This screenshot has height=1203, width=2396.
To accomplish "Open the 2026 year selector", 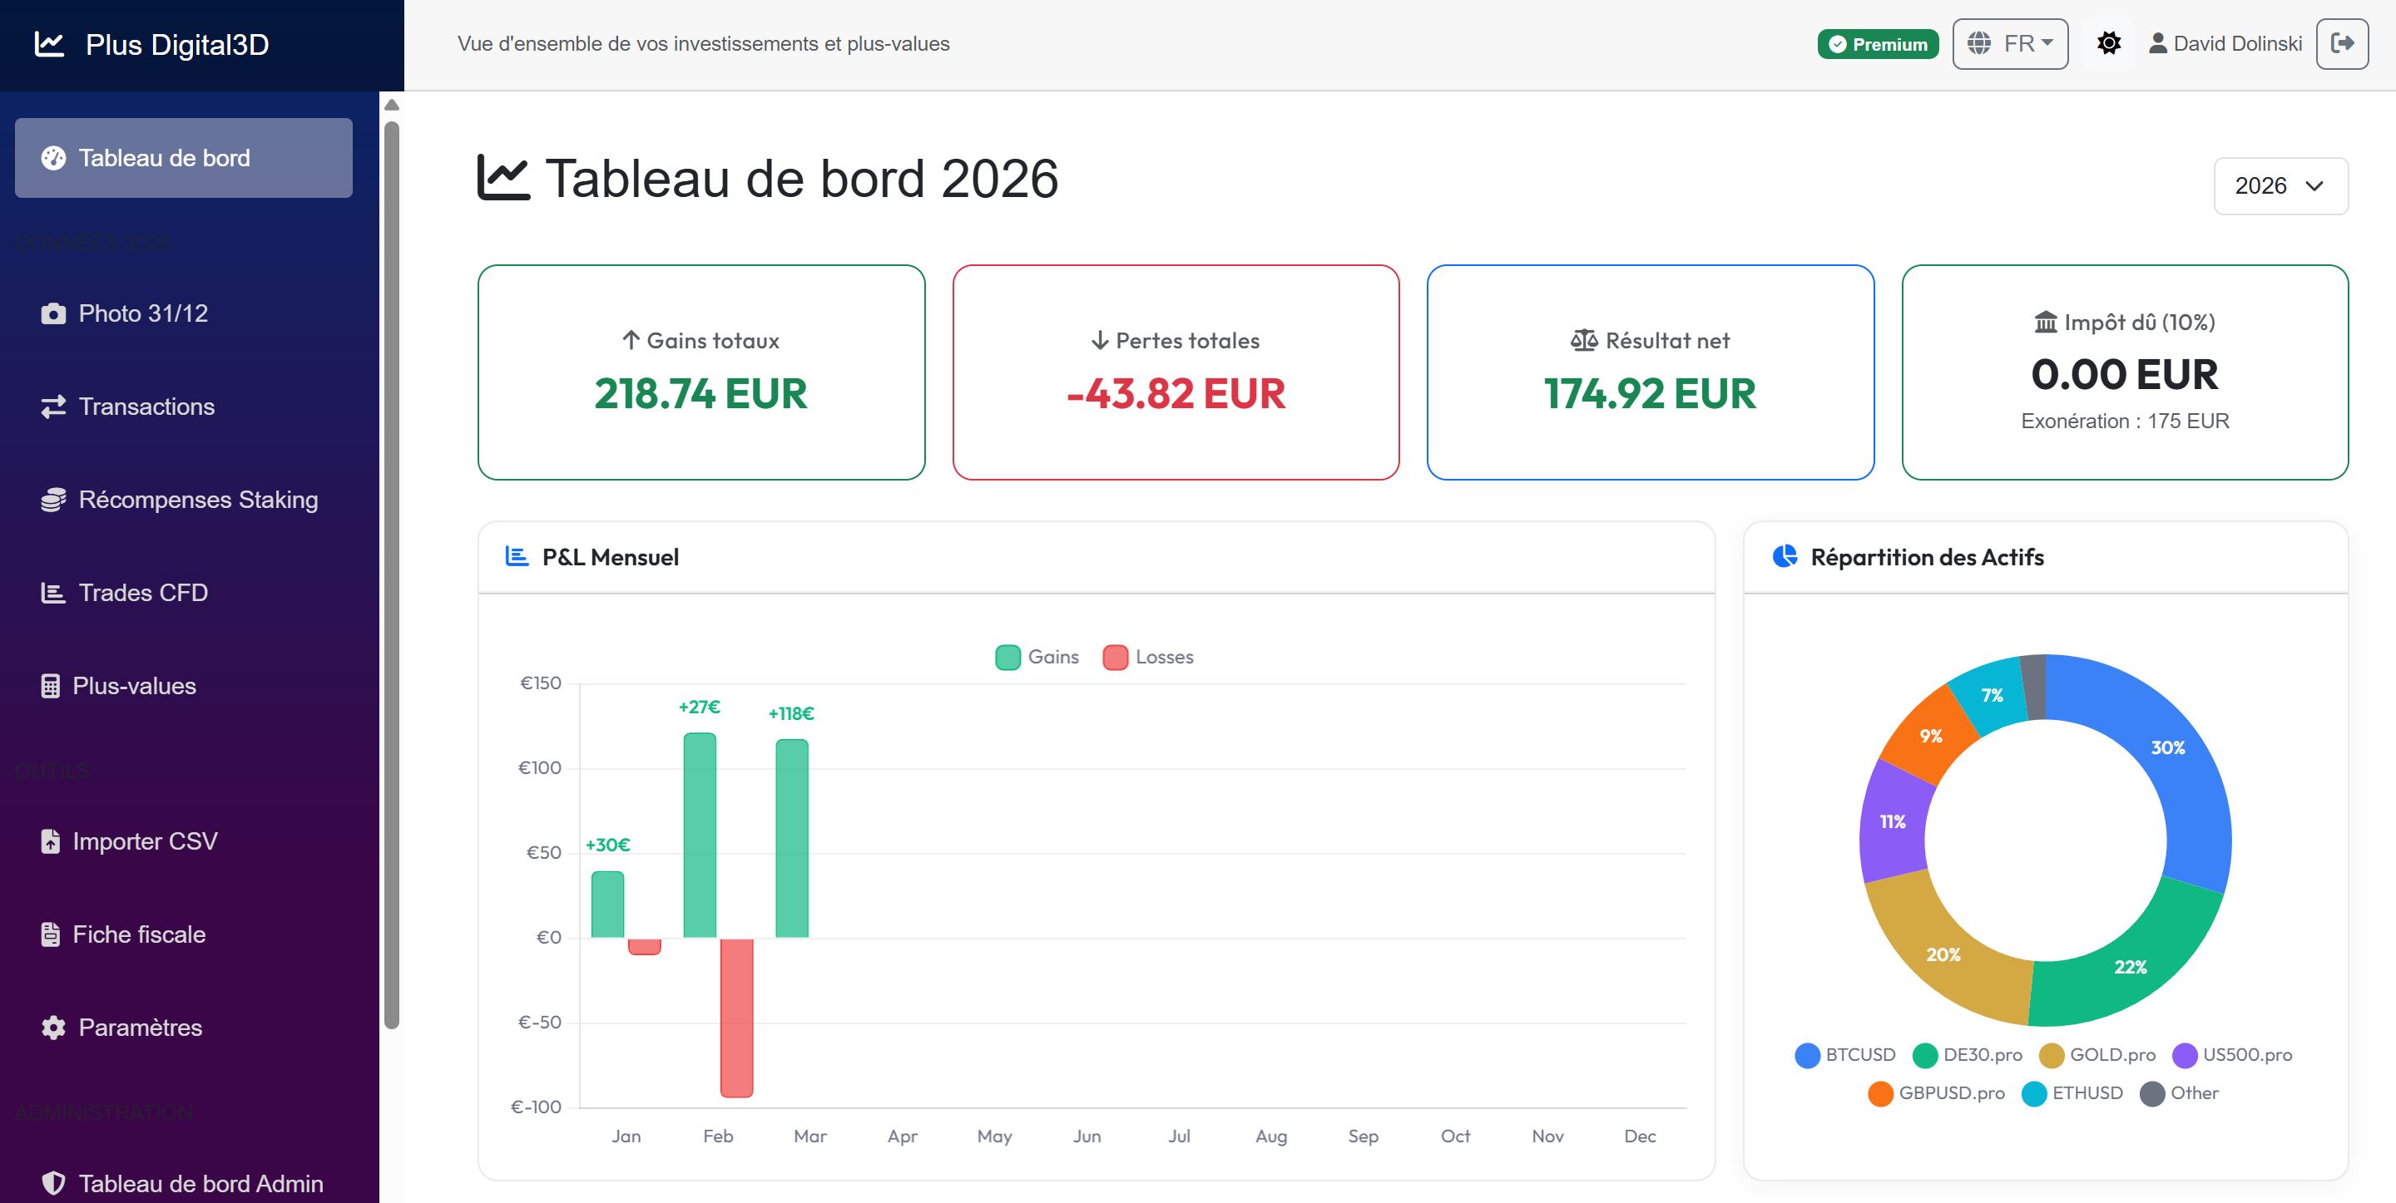I will coord(2280,186).
